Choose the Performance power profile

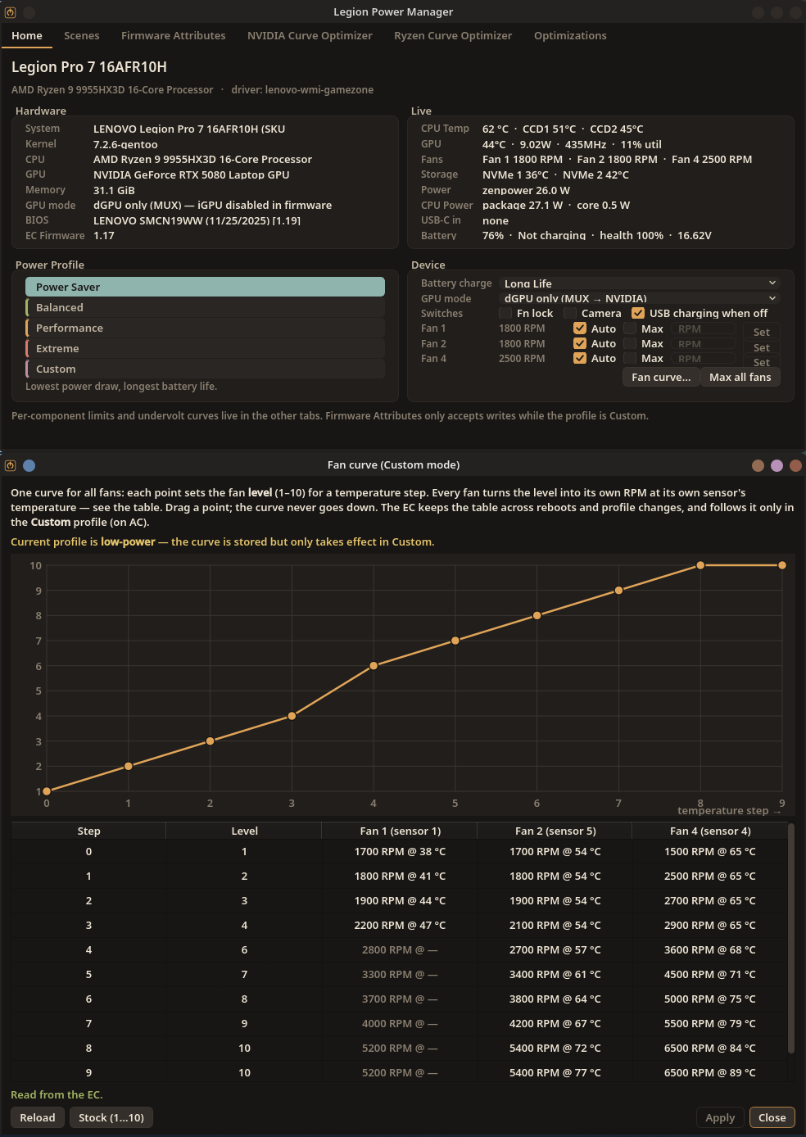205,328
